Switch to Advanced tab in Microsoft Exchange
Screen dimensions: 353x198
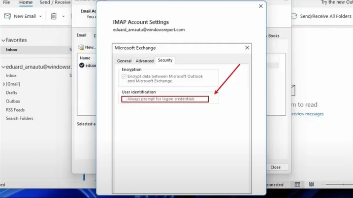(x=145, y=61)
